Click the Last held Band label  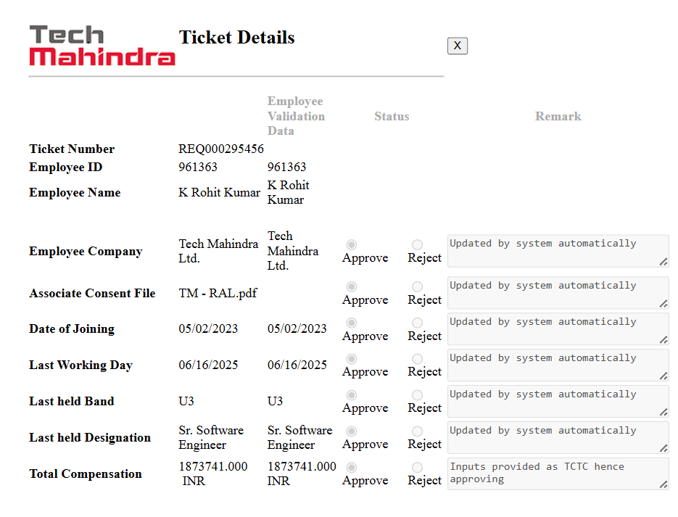click(71, 401)
